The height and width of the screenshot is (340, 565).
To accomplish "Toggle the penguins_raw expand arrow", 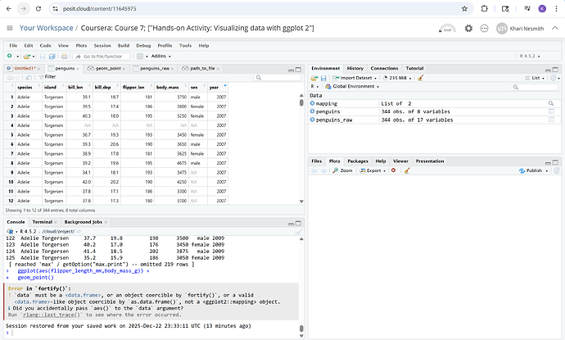I will 312,120.
